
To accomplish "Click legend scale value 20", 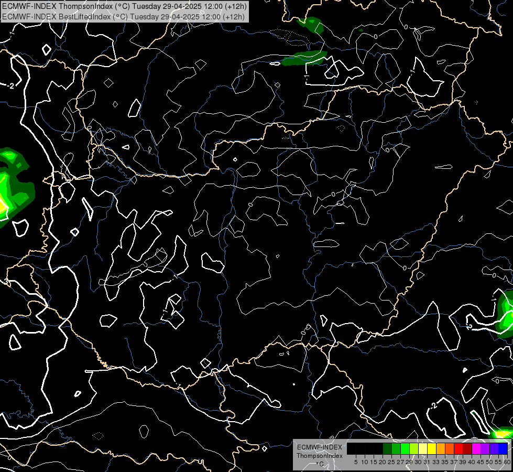I will coord(383,462).
